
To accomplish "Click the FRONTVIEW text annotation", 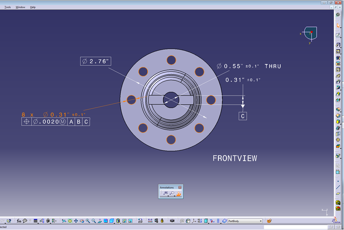I will 235,158.
